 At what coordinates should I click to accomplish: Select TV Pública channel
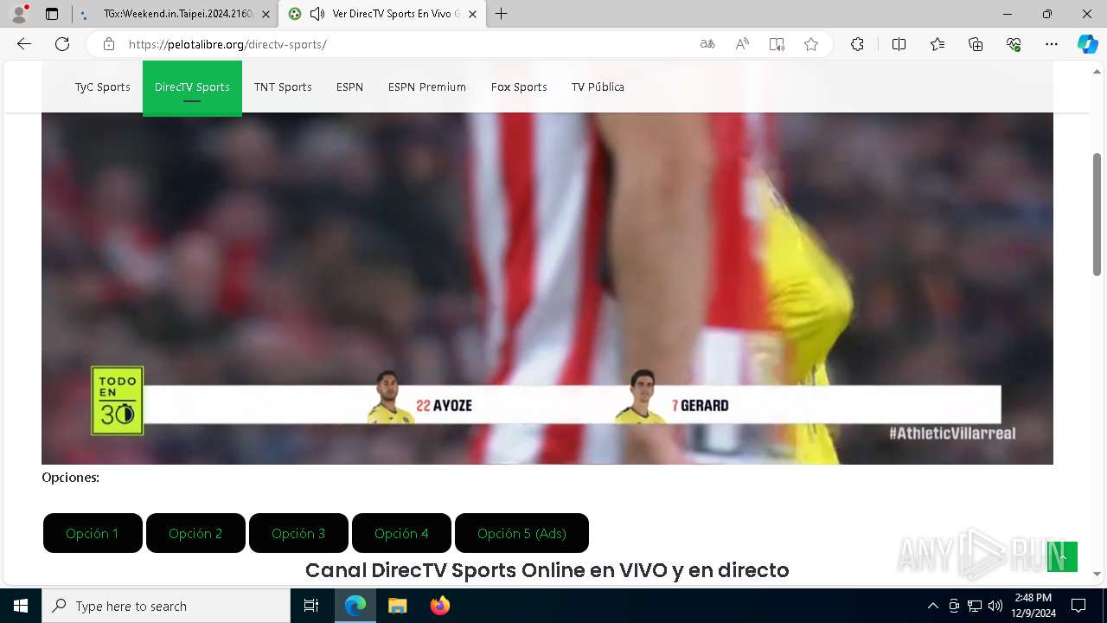598,87
